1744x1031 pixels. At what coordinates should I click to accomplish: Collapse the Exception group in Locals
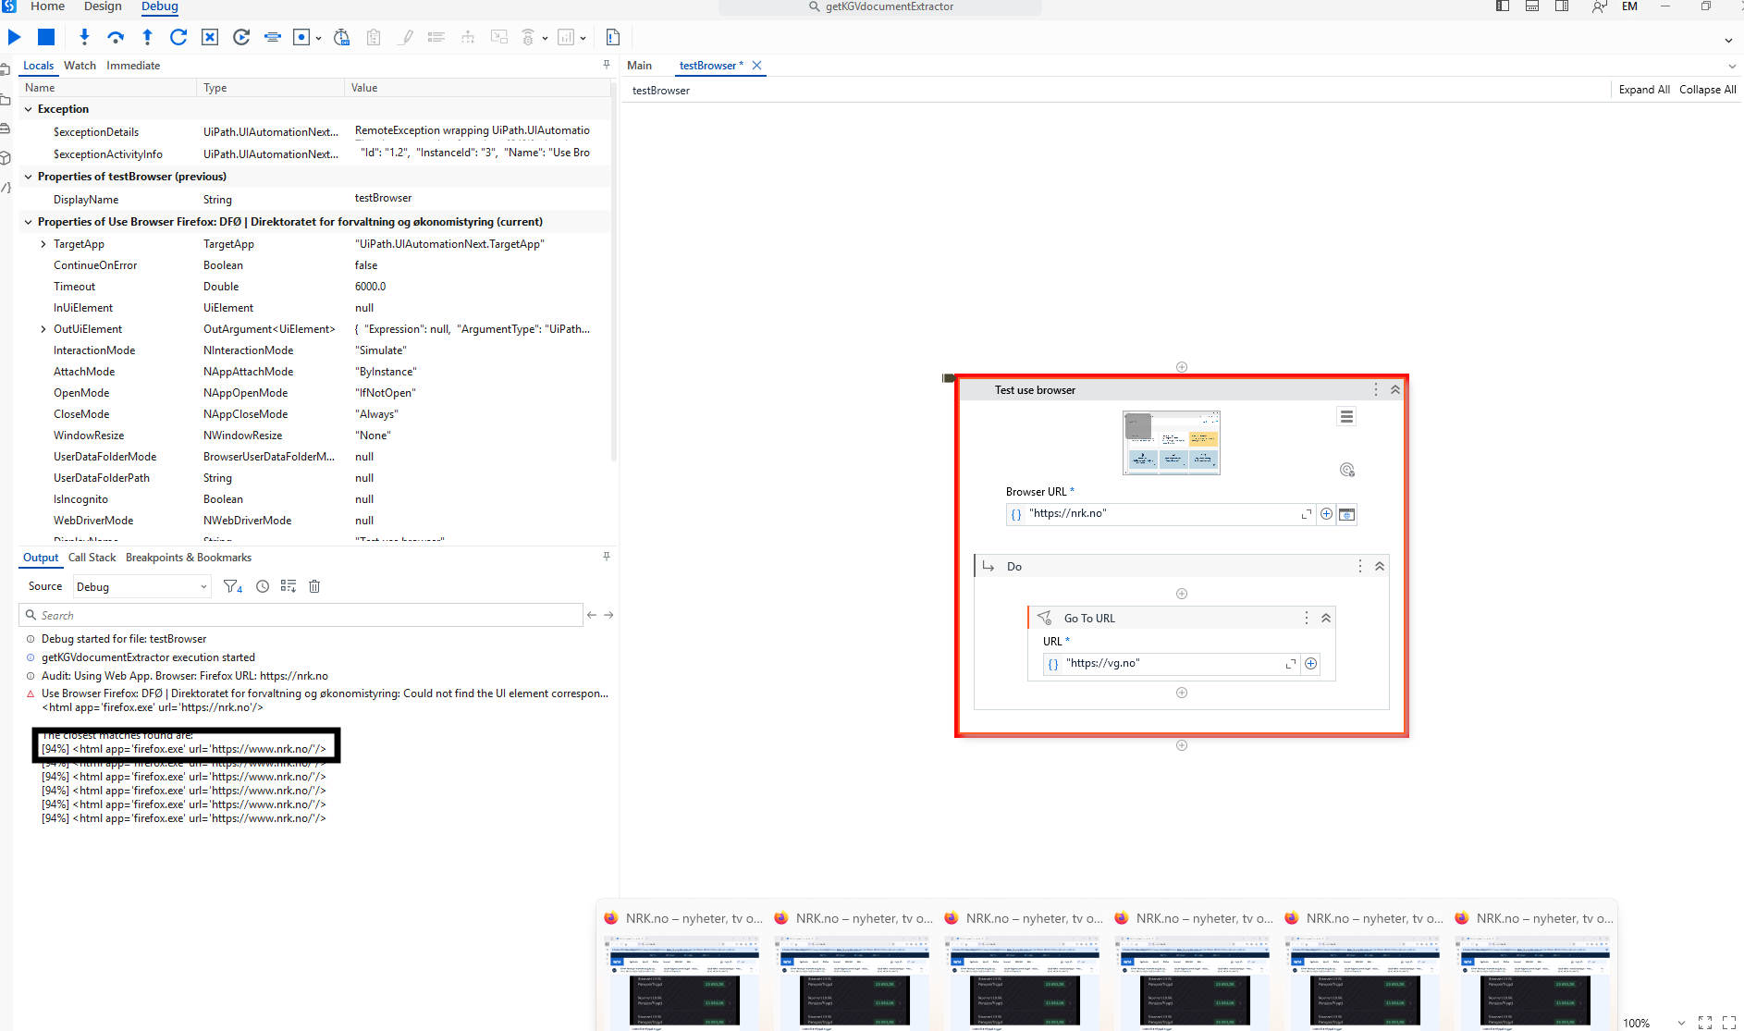coord(28,109)
